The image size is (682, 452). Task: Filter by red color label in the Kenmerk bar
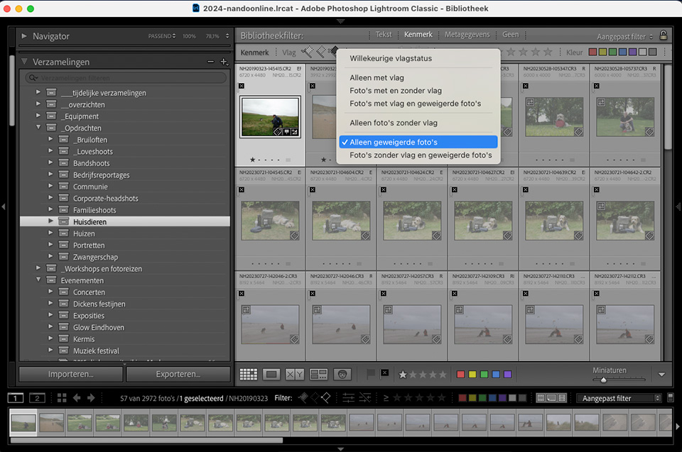click(x=592, y=53)
